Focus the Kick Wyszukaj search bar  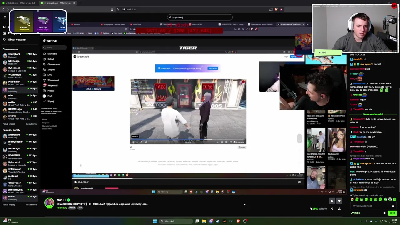[200, 17]
